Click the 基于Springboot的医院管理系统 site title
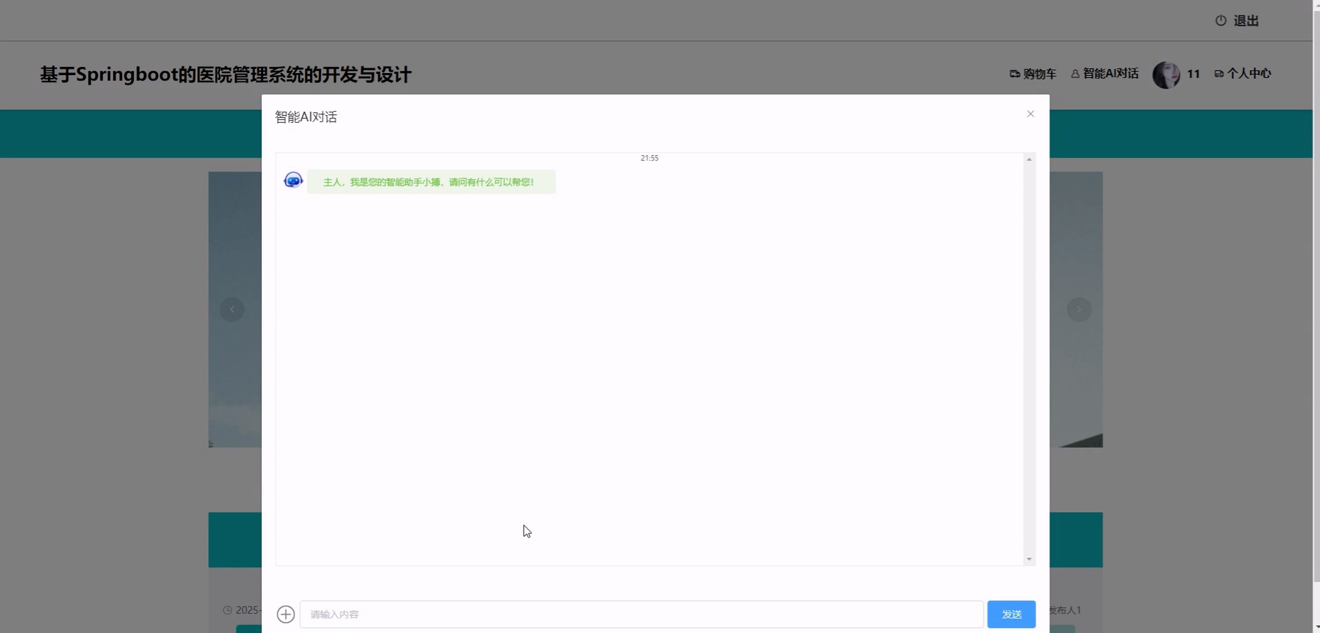Image resolution: width=1320 pixels, height=633 pixels. [x=226, y=75]
